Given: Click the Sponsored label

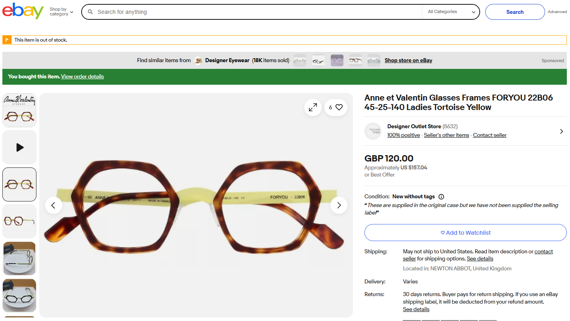Looking at the screenshot, I should pyautogui.click(x=553, y=61).
